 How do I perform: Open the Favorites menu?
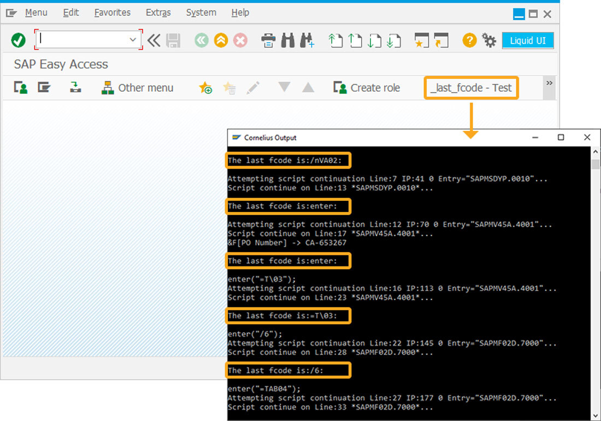[x=113, y=13]
